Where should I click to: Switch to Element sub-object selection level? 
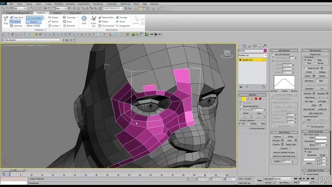[x=260, y=99]
